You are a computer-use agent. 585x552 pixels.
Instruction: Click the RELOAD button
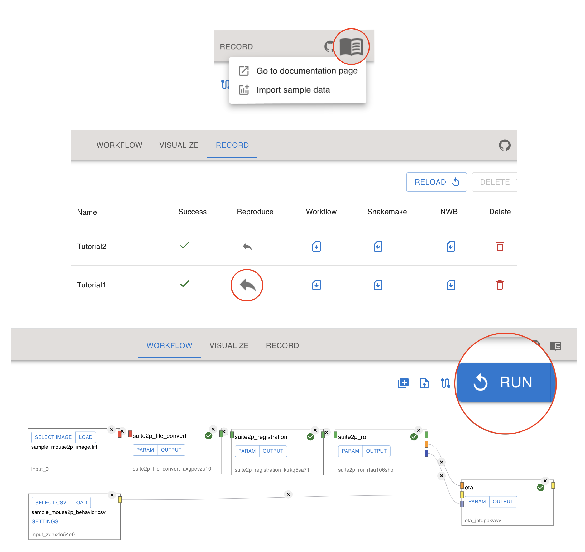pyautogui.click(x=437, y=182)
